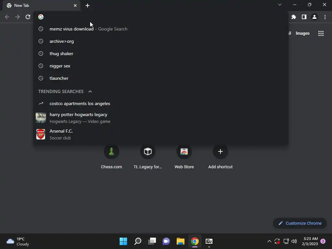The height and width of the screenshot is (249, 332).
Task: Open the Web Store shortcut
Action: [x=184, y=157]
